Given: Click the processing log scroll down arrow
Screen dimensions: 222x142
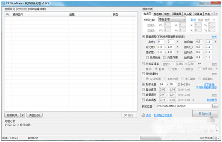Looking at the screenshot, I should click(x=217, y=130).
